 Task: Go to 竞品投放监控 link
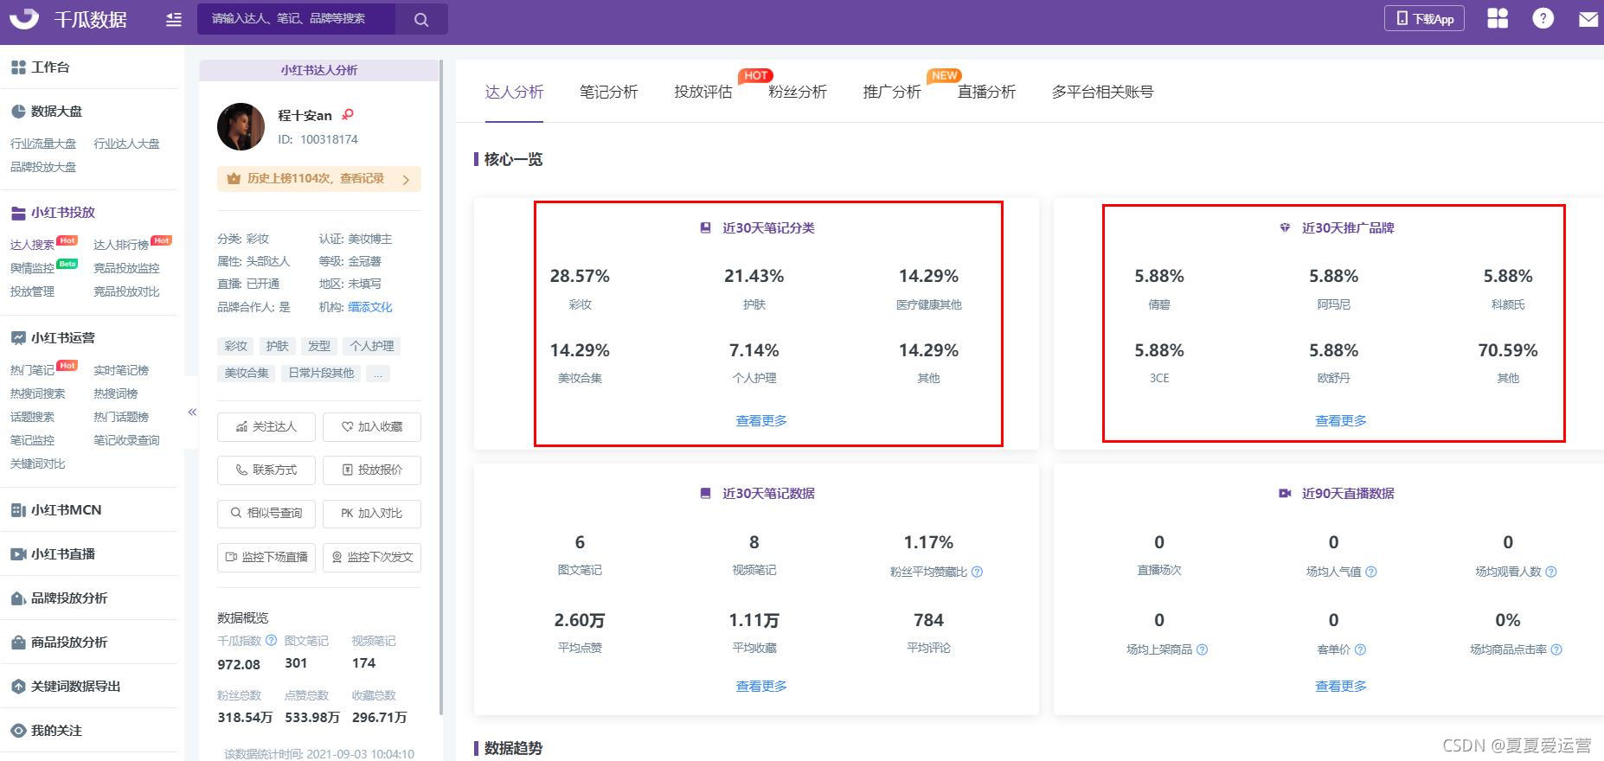point(126,268)
